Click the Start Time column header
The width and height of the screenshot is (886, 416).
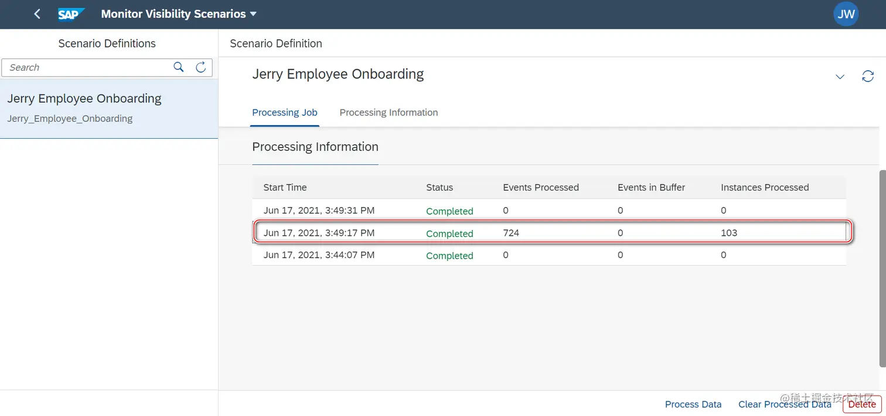[x=285, y=187]
